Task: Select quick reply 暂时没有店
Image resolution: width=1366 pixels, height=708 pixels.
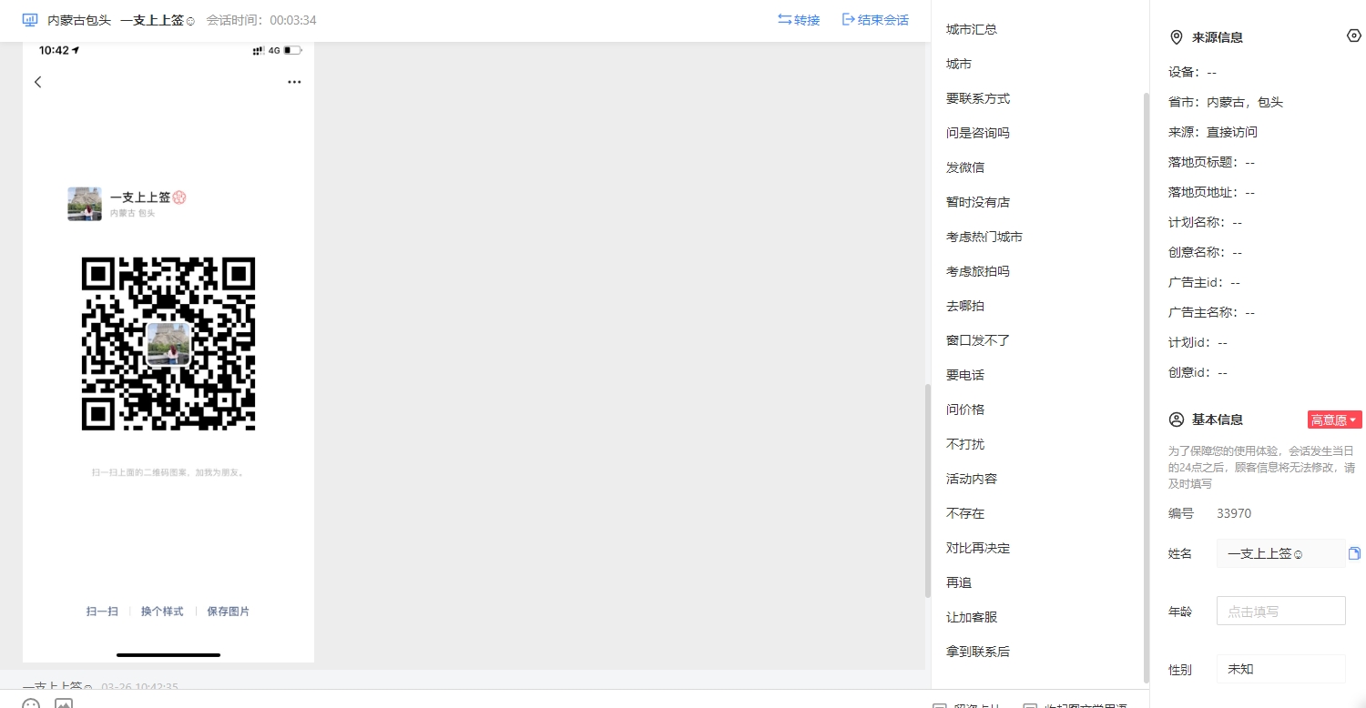Action: coord(978,202)
